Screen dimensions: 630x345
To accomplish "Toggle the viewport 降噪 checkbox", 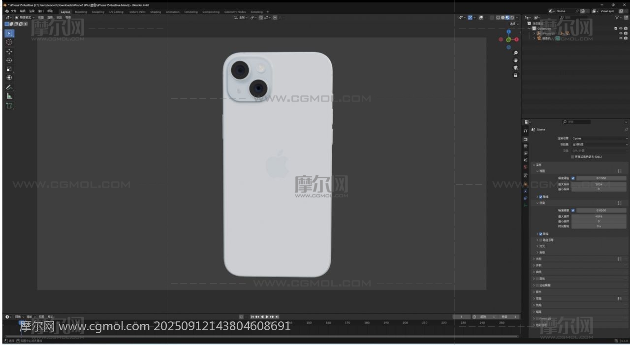I will click(541, 197).
